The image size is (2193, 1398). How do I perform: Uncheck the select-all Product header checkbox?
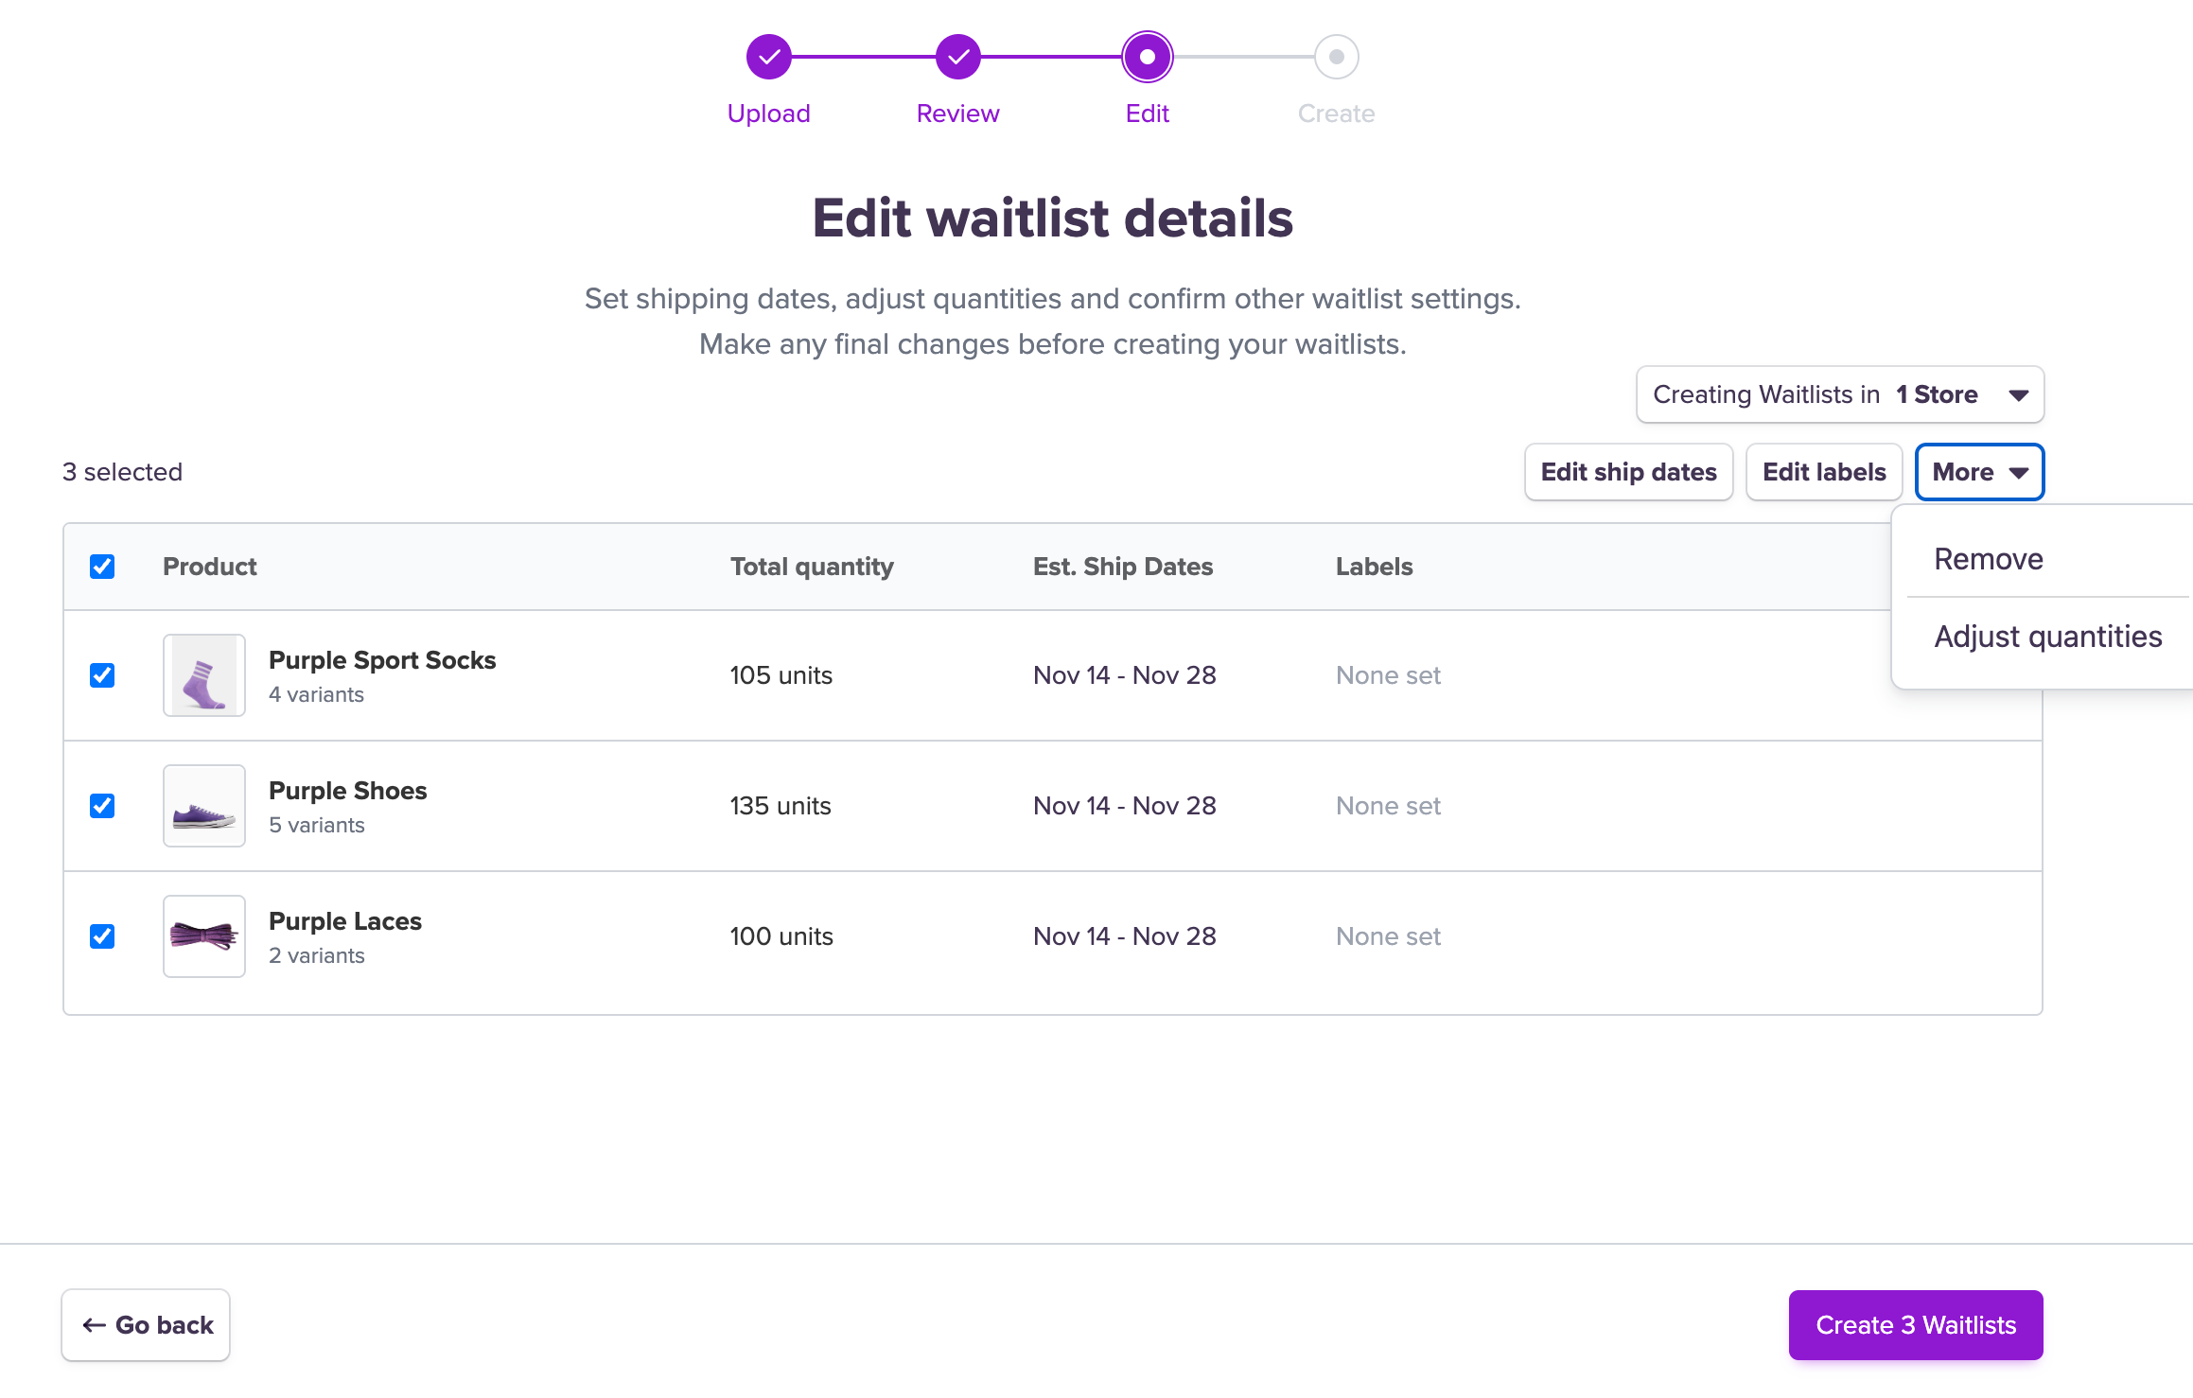pyautogui.click(x=102, y=567)
